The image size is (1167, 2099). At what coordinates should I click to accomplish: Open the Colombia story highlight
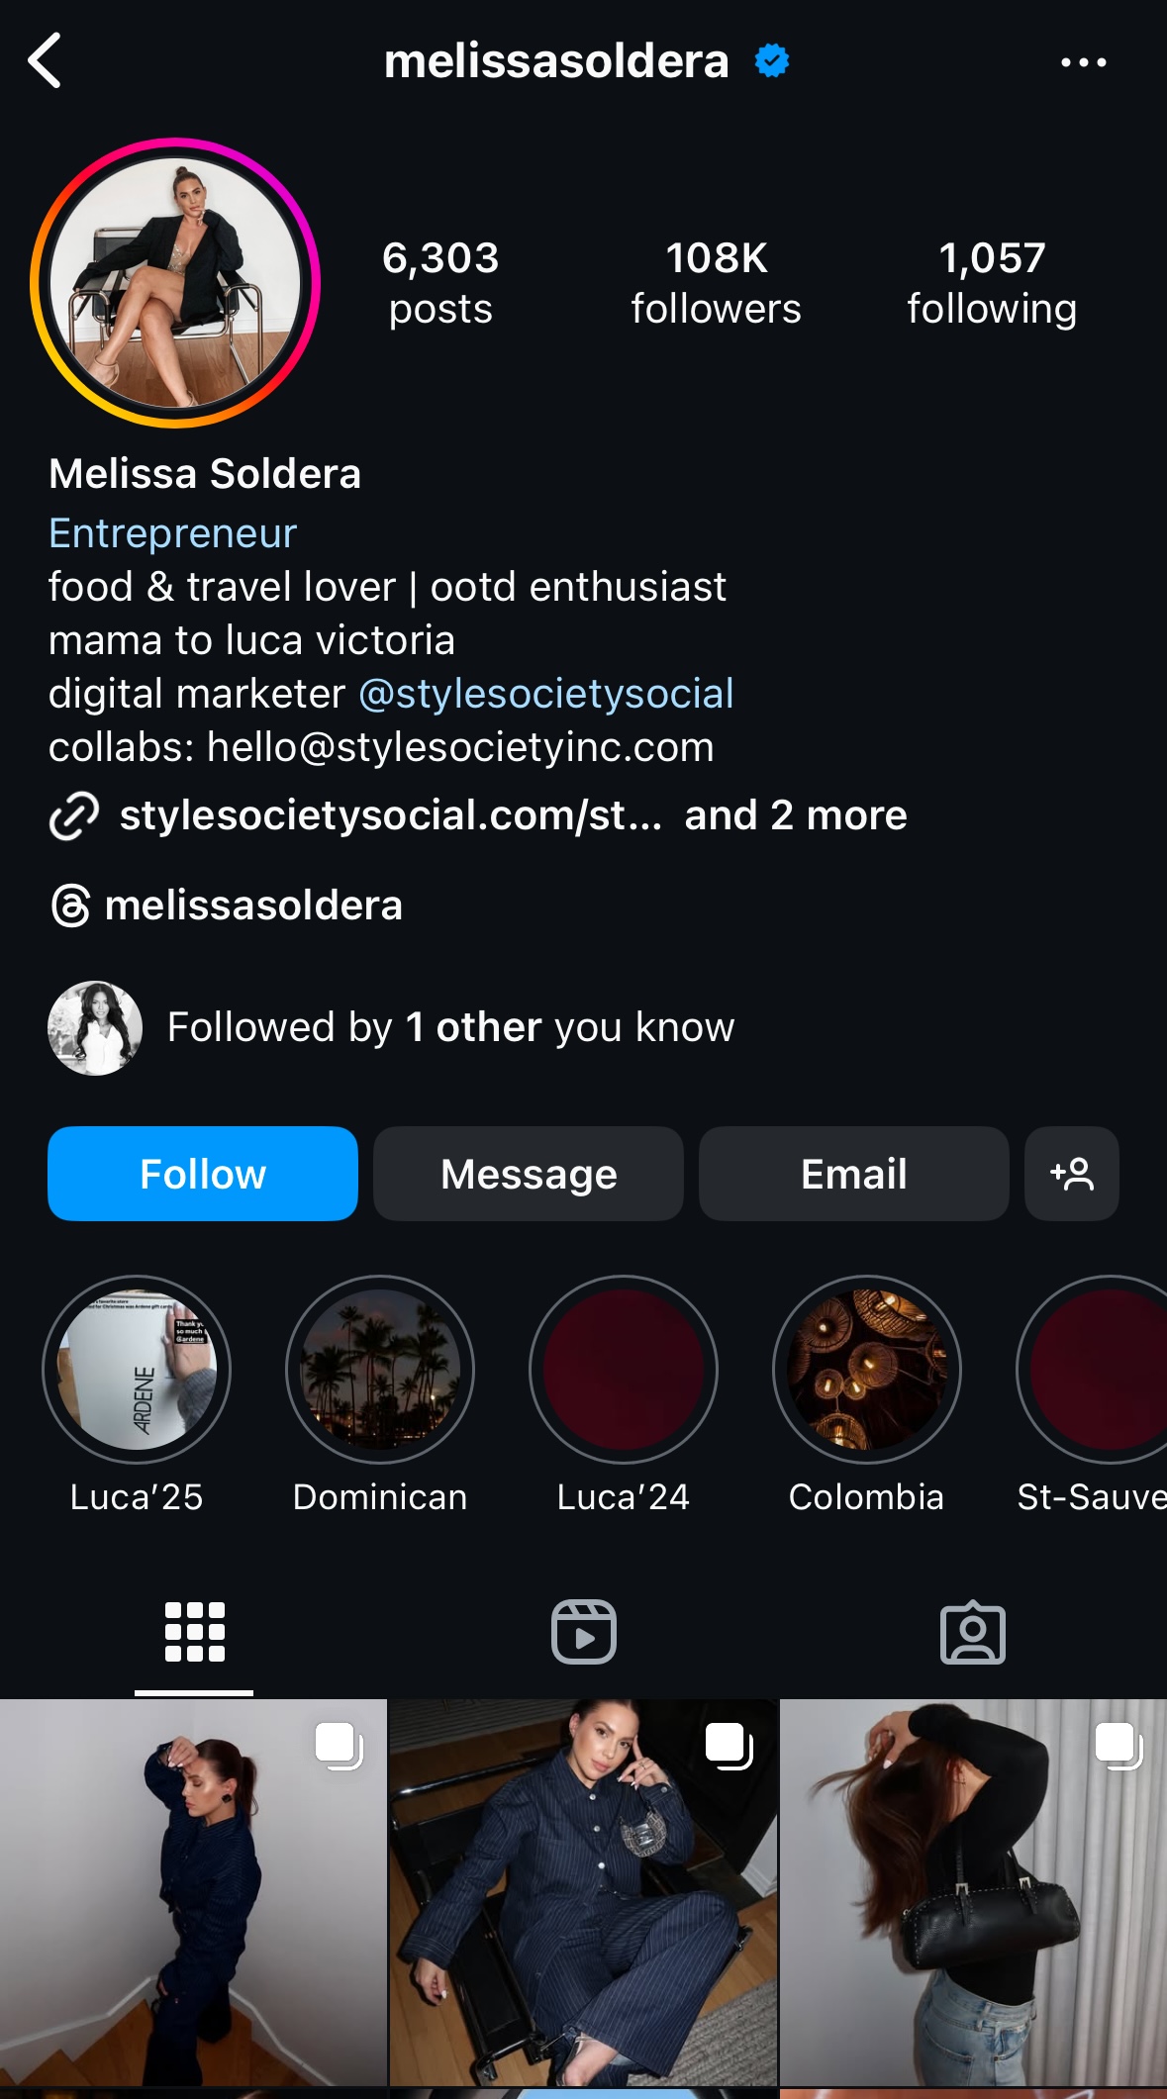[x=867, y=1370]
